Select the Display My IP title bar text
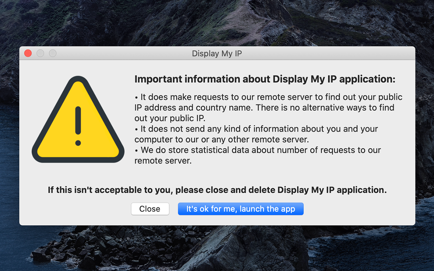Image resolution: width=434 pixels, height=271 pixels. [217, 54]
